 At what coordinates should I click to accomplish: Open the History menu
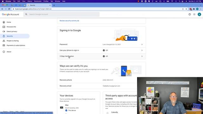click(x=29, y=1)
